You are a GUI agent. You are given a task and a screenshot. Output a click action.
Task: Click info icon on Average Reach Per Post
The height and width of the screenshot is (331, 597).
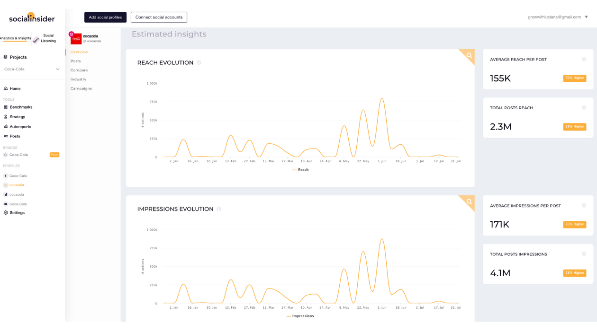pyautogui.click(x=584, y=59)
